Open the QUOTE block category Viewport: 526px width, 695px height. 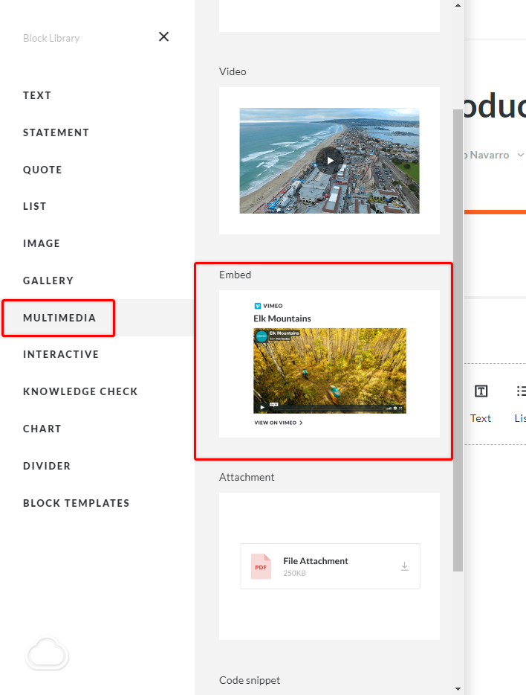42,170
